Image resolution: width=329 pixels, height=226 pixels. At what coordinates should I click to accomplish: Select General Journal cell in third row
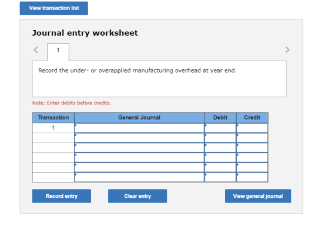pyautogui.click(x=139, y=147)
